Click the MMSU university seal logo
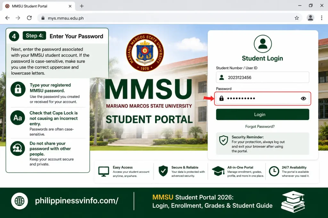This screenshot has height=218, width=328. [145, 52]
